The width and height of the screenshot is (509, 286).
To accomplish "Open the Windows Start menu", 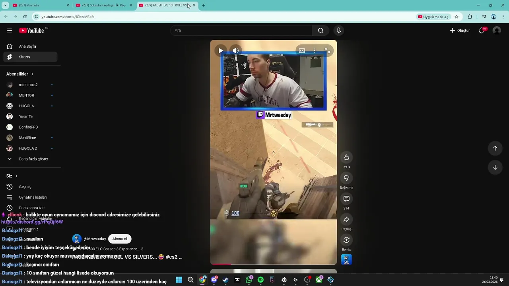I will pos(179,280).
